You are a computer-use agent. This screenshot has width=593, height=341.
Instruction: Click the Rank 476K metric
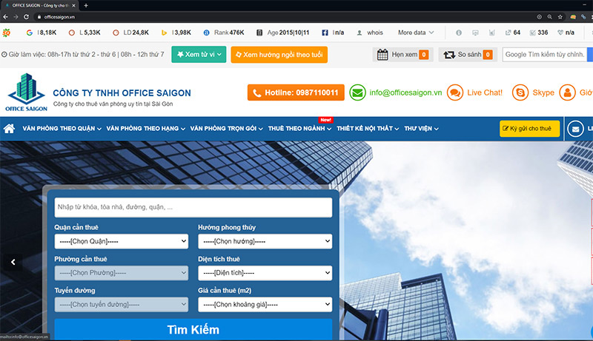[x=224, y=33]
